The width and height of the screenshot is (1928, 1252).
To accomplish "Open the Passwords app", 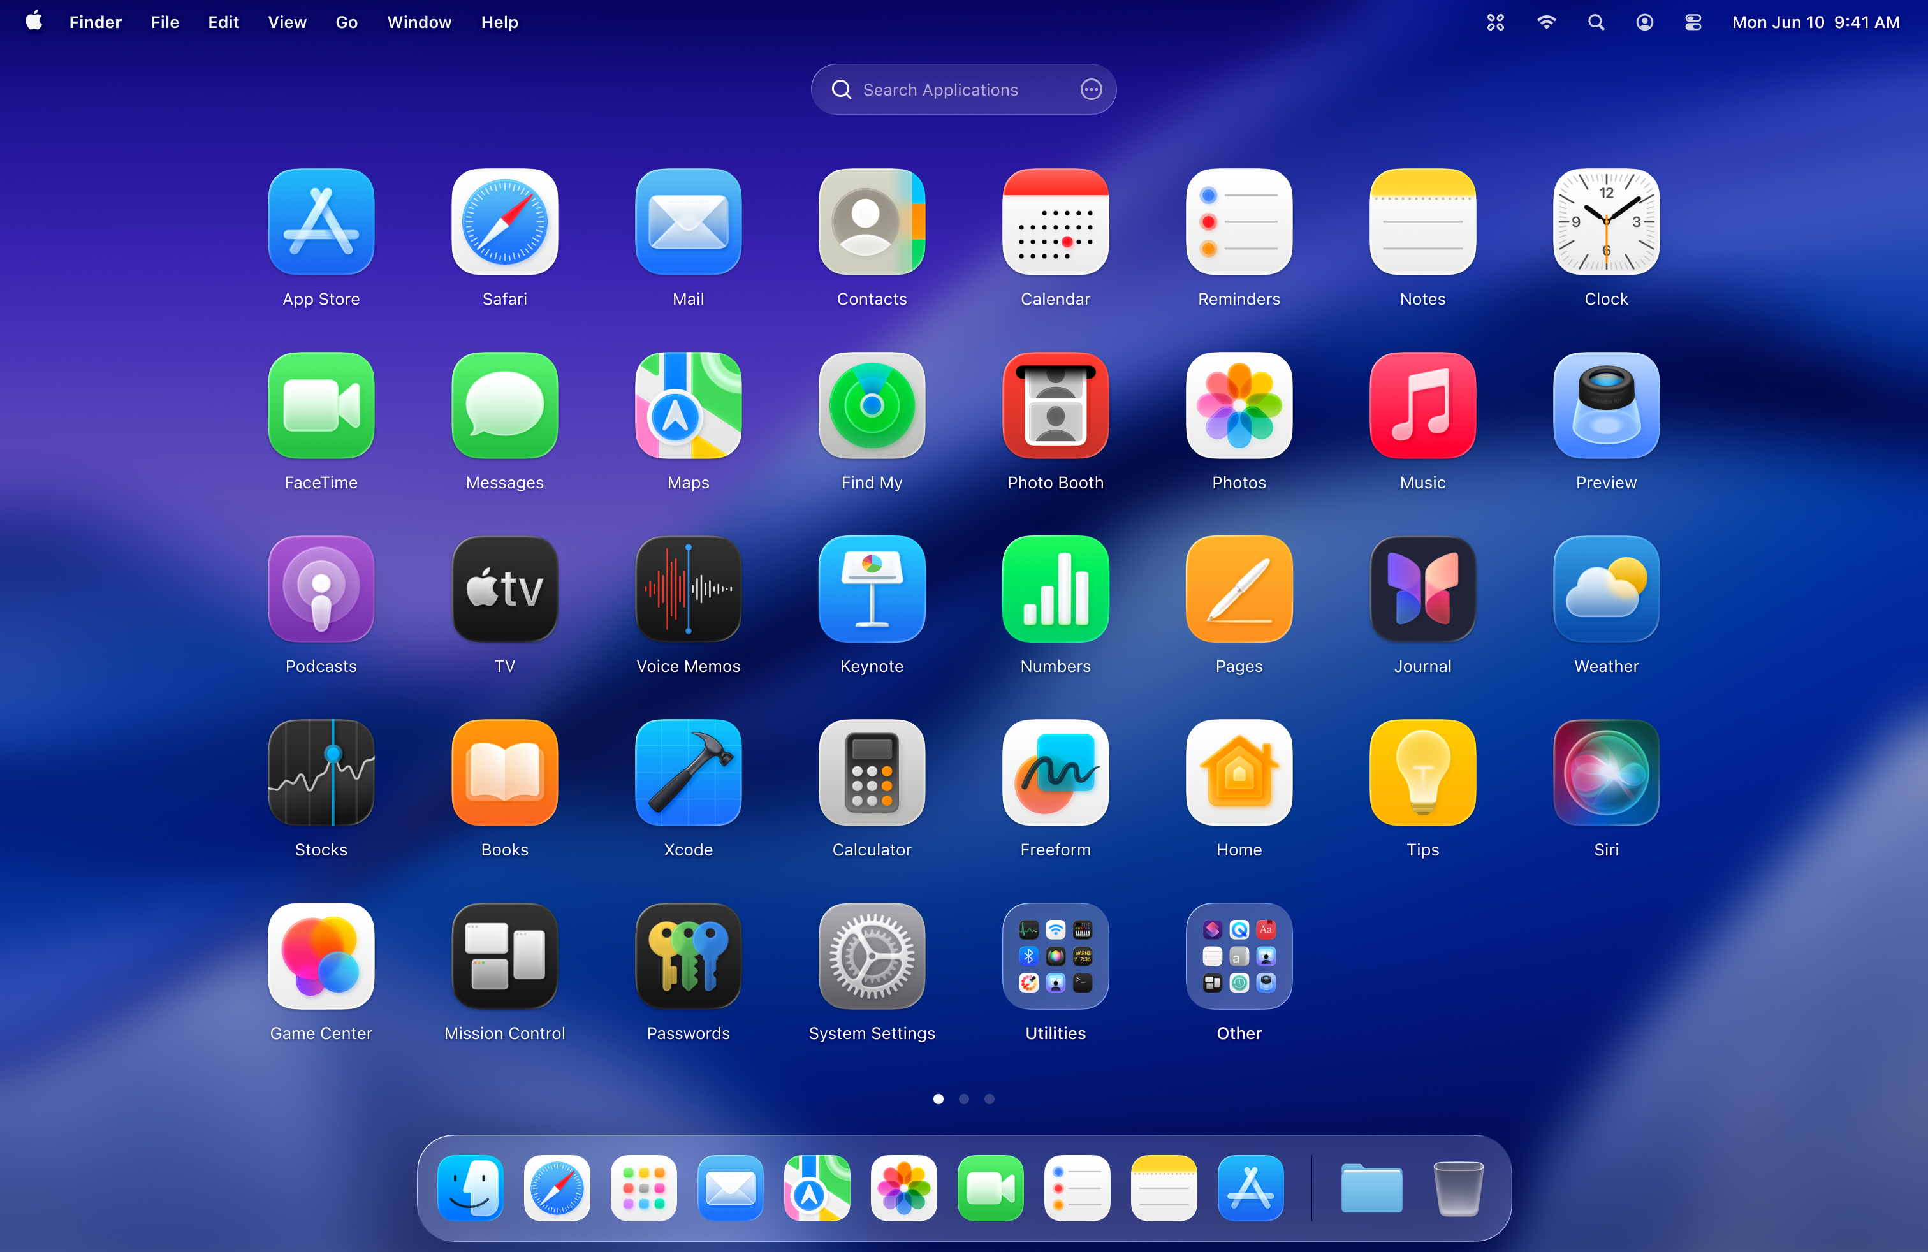I will click(x=688, y=956).
